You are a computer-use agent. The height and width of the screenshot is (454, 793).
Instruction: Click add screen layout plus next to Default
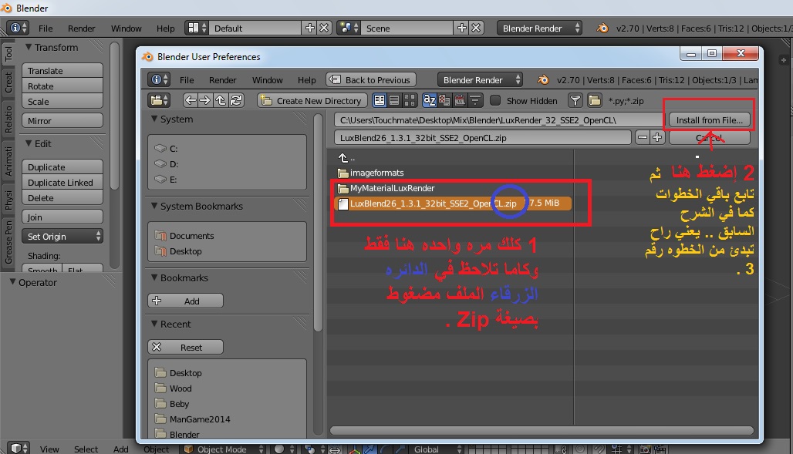coord(309,28)
